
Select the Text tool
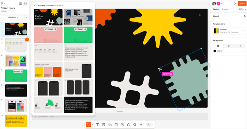(97, 125)
